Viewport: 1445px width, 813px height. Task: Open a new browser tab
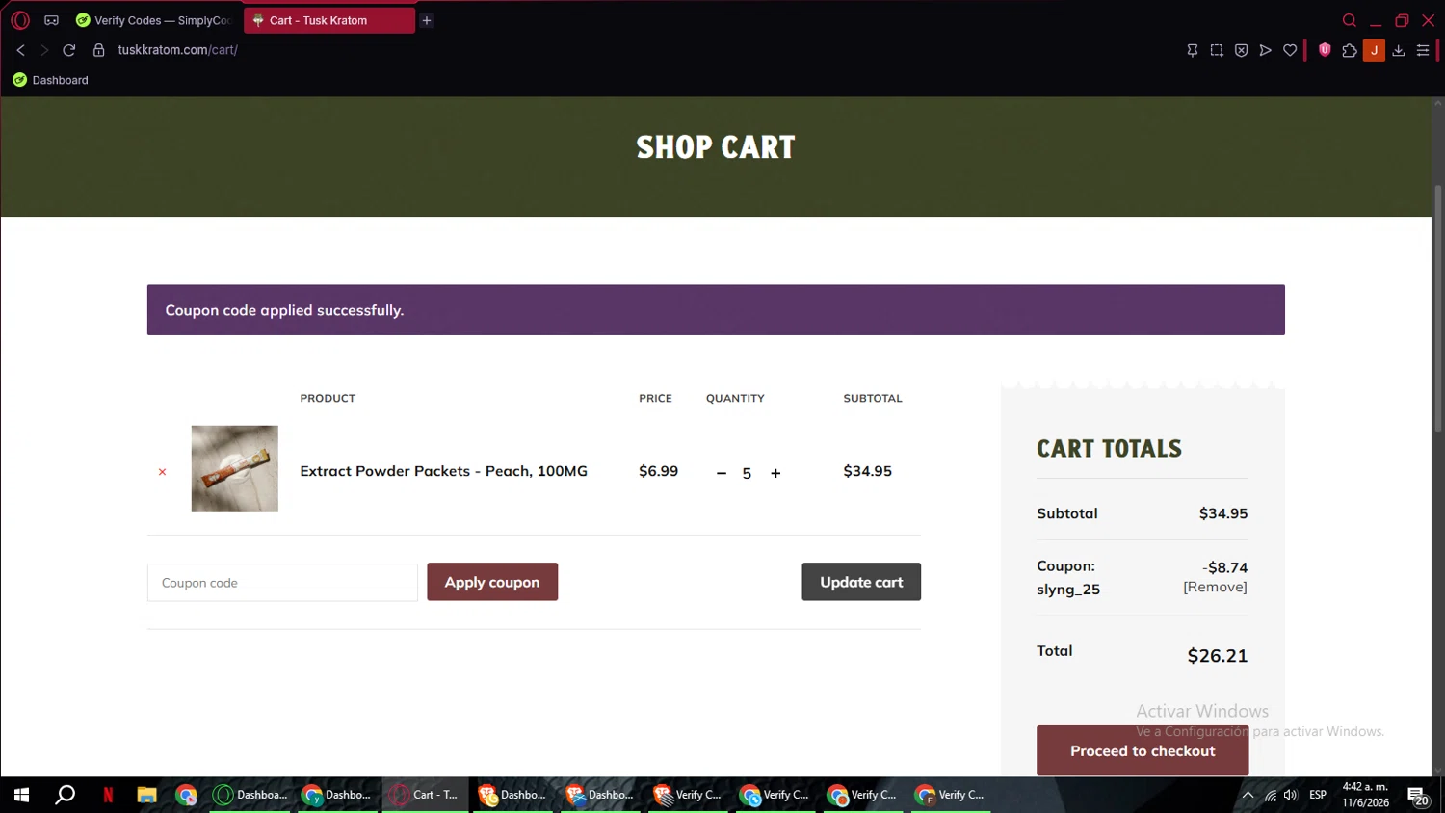point(427,20)
